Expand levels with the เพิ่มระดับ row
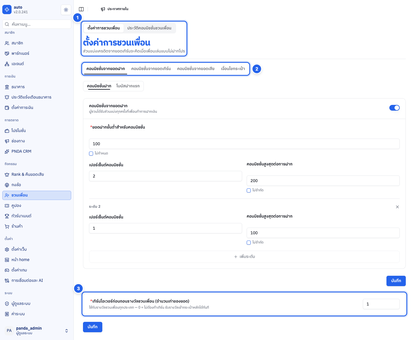Viewport: 415px width, 340px height. click(x=244, y=257)
